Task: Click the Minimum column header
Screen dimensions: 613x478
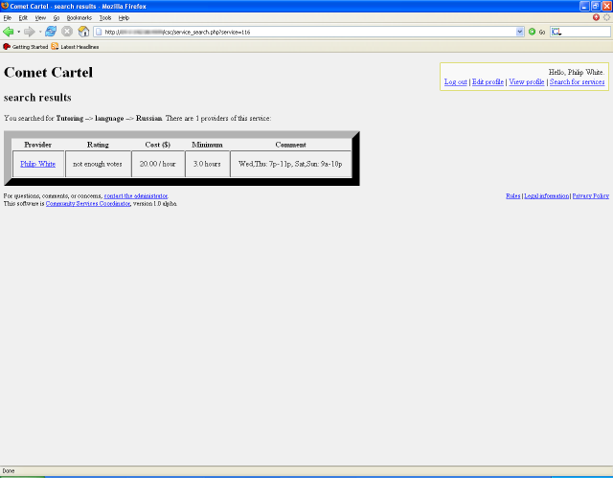Action: 207,145
